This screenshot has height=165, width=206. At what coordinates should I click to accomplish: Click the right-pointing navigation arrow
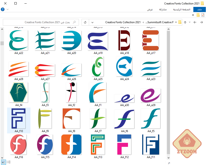(x=202, y=22)
